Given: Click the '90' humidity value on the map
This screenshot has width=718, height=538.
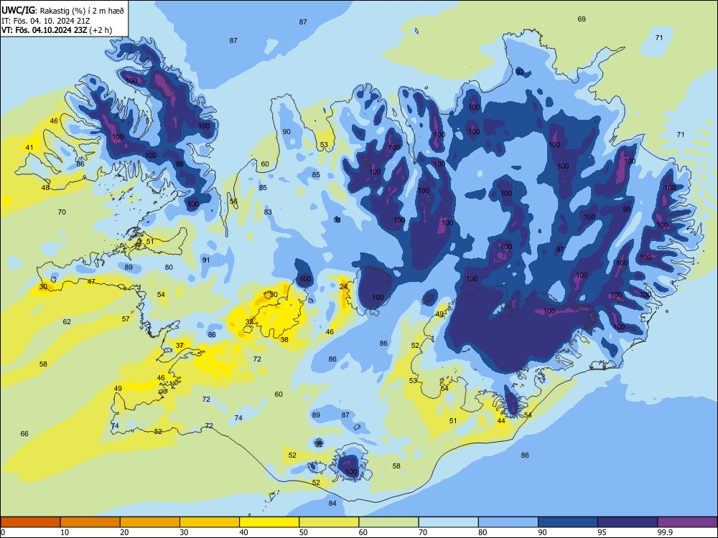Looking at the screenshot, I should [286, 132].
